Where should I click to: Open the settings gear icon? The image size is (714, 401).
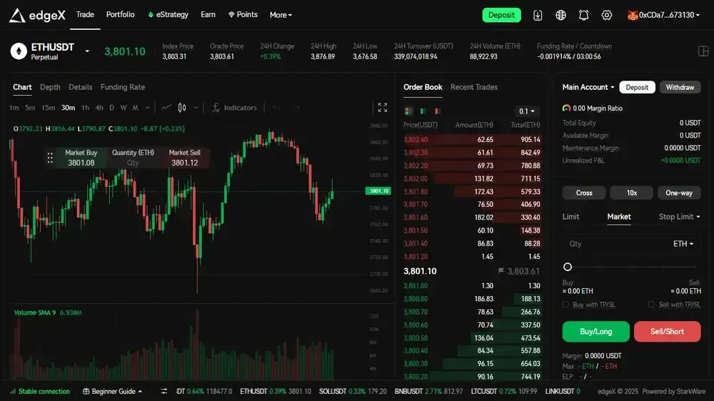click(606, 15)
